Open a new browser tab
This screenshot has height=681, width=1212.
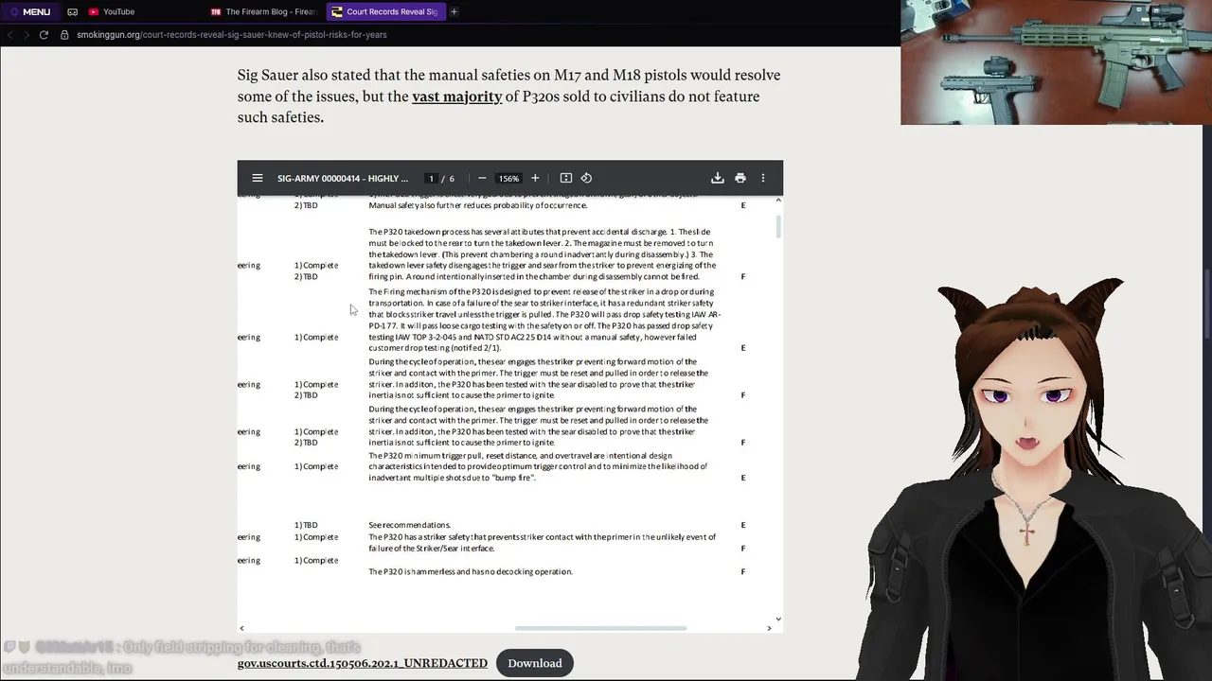click(x=454, y=11)
